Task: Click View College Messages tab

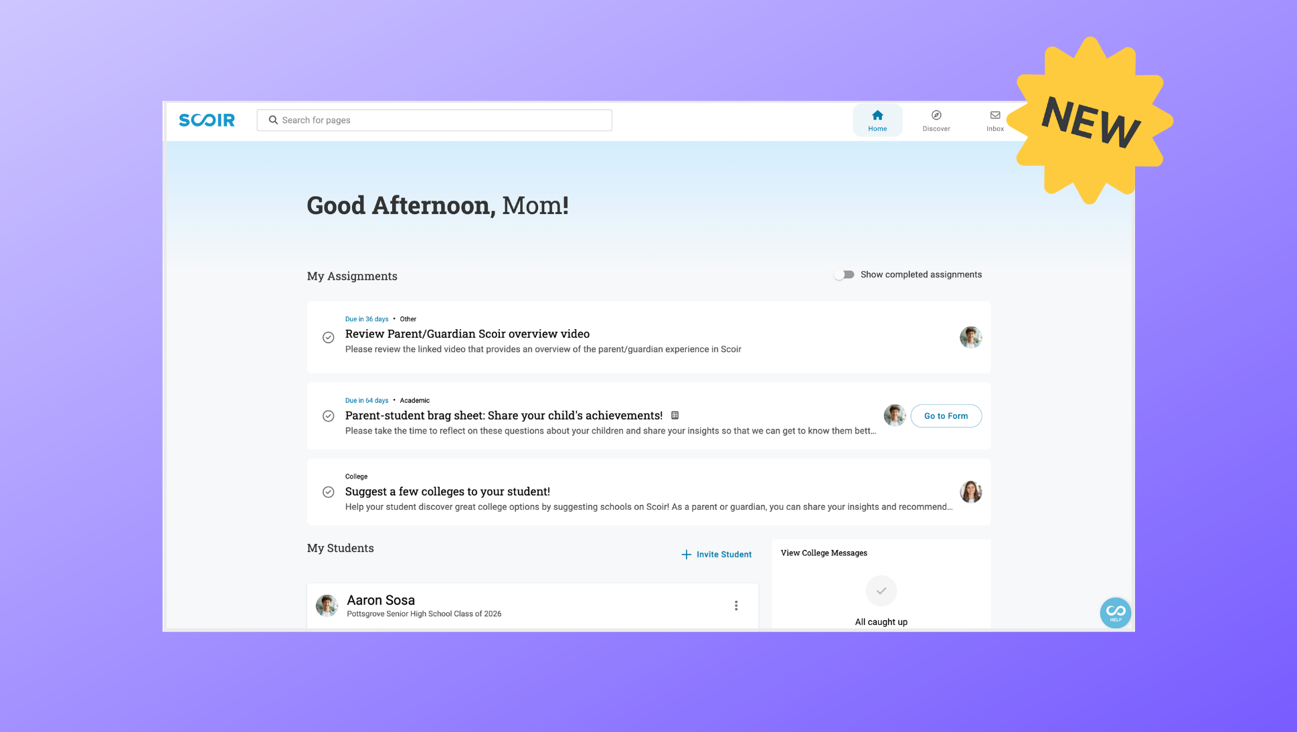Action: (x=824, y=553)
